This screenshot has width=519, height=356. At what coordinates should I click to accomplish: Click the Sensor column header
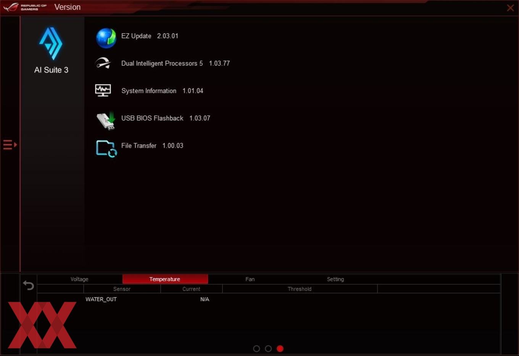pos(122,289)
